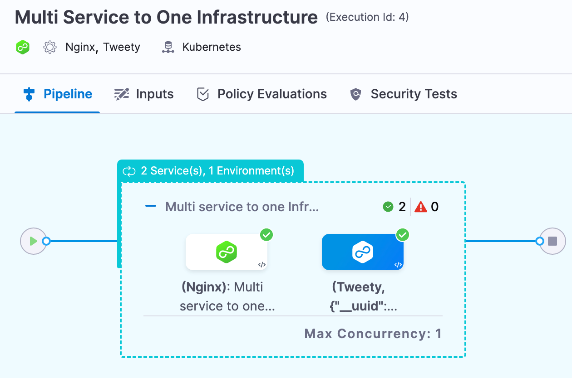Click the Tweety service name link
572x378 pixels.
(122, 47)
